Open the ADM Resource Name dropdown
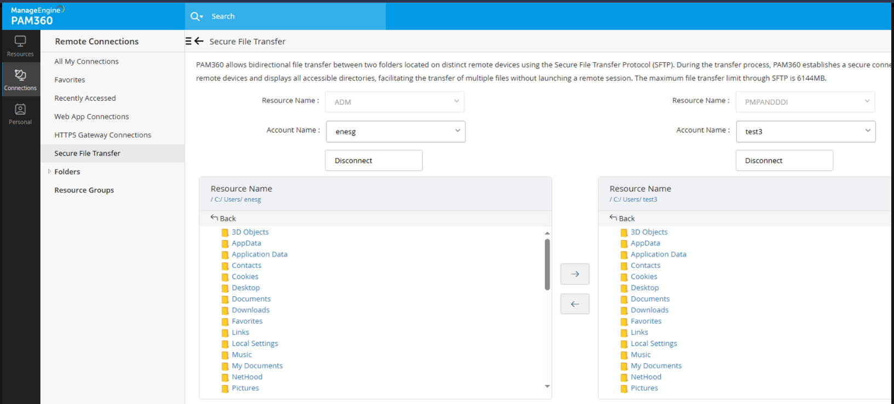This screenshot has height=404, width=894. tap(394, 102)
